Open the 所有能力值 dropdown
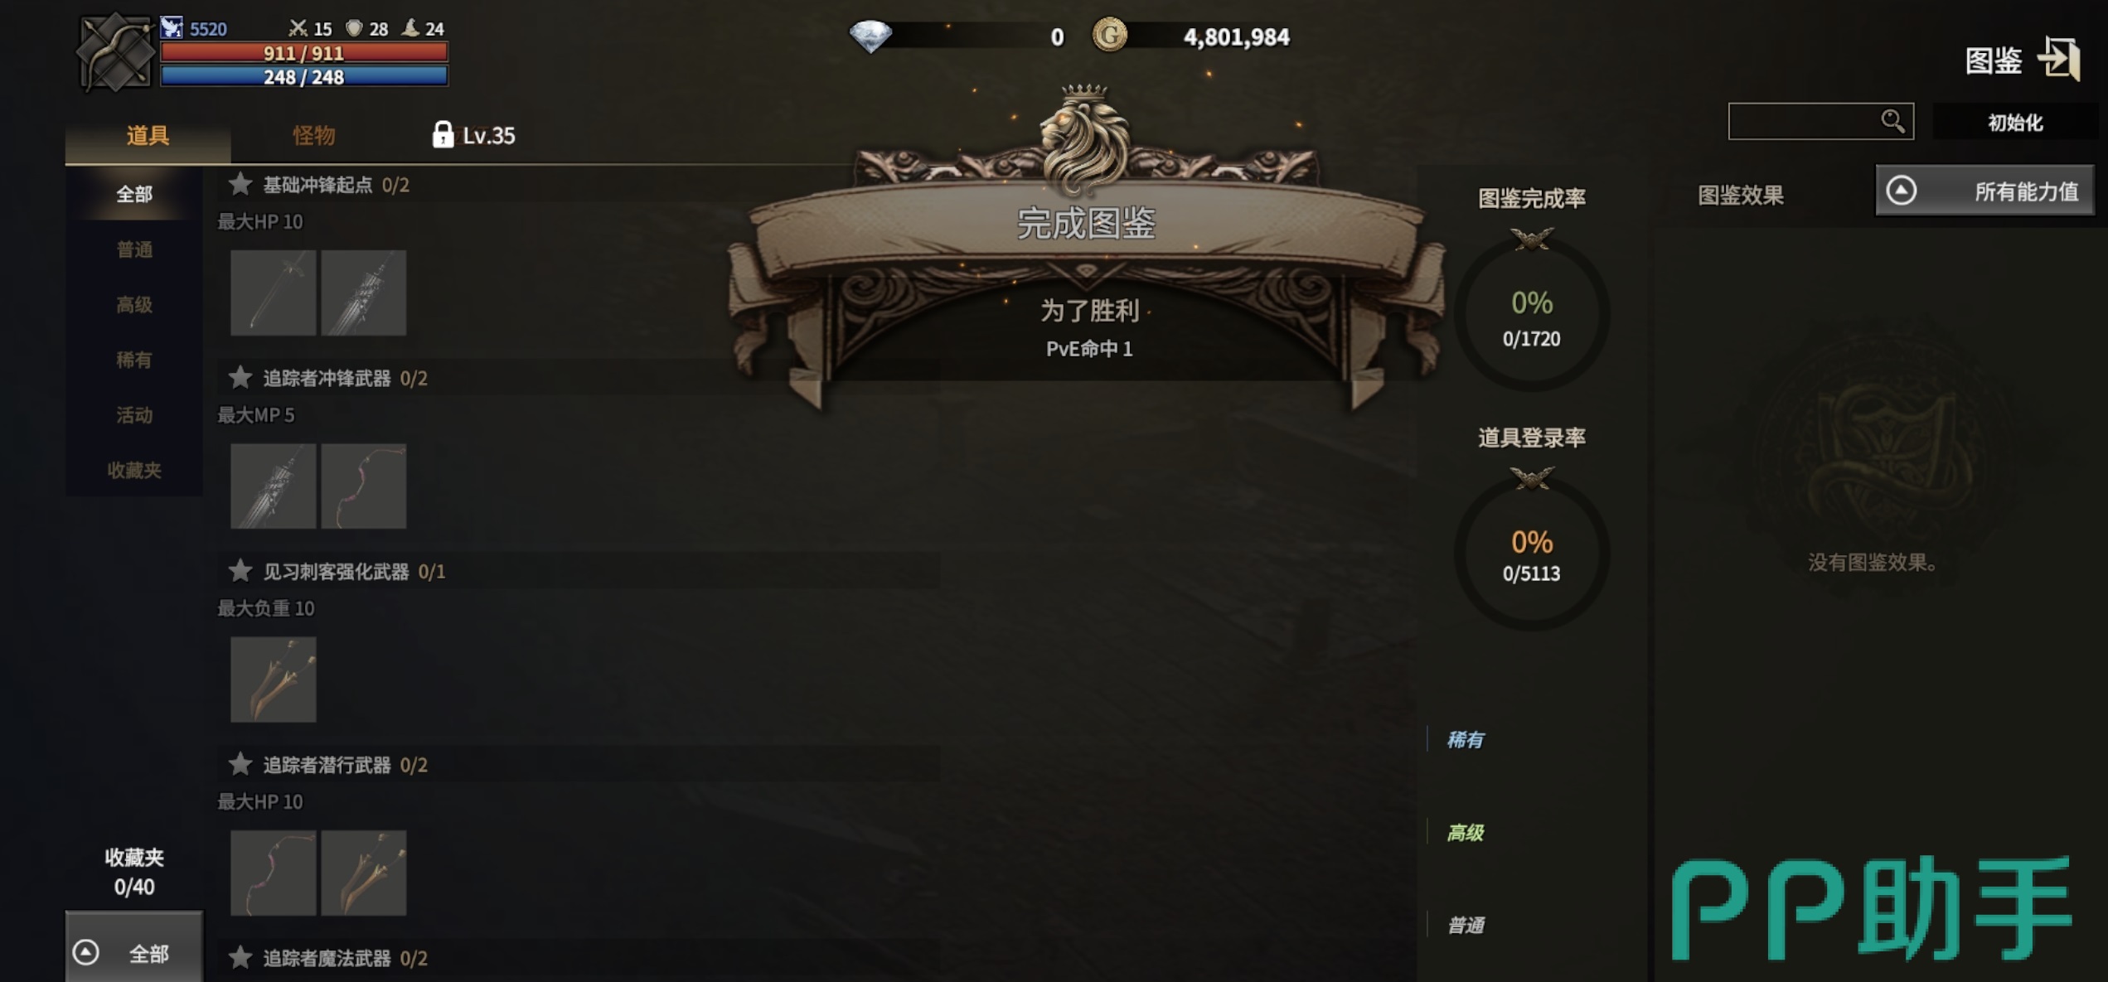Screen dimensions: 2108x982 pos(1984,191)
